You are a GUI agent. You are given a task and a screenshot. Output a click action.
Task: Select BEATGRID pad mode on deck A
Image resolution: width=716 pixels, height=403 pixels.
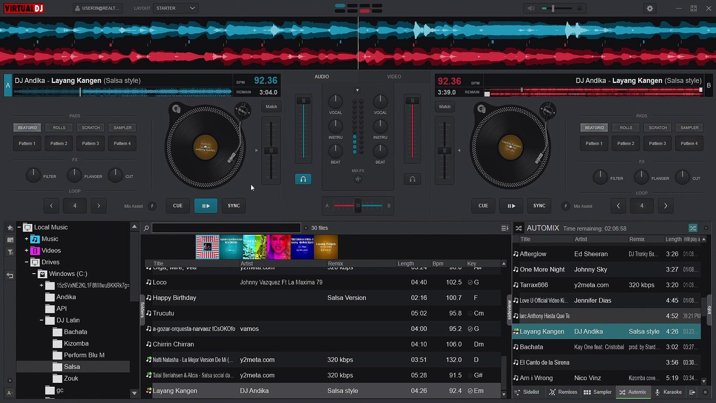coord(27,128)
